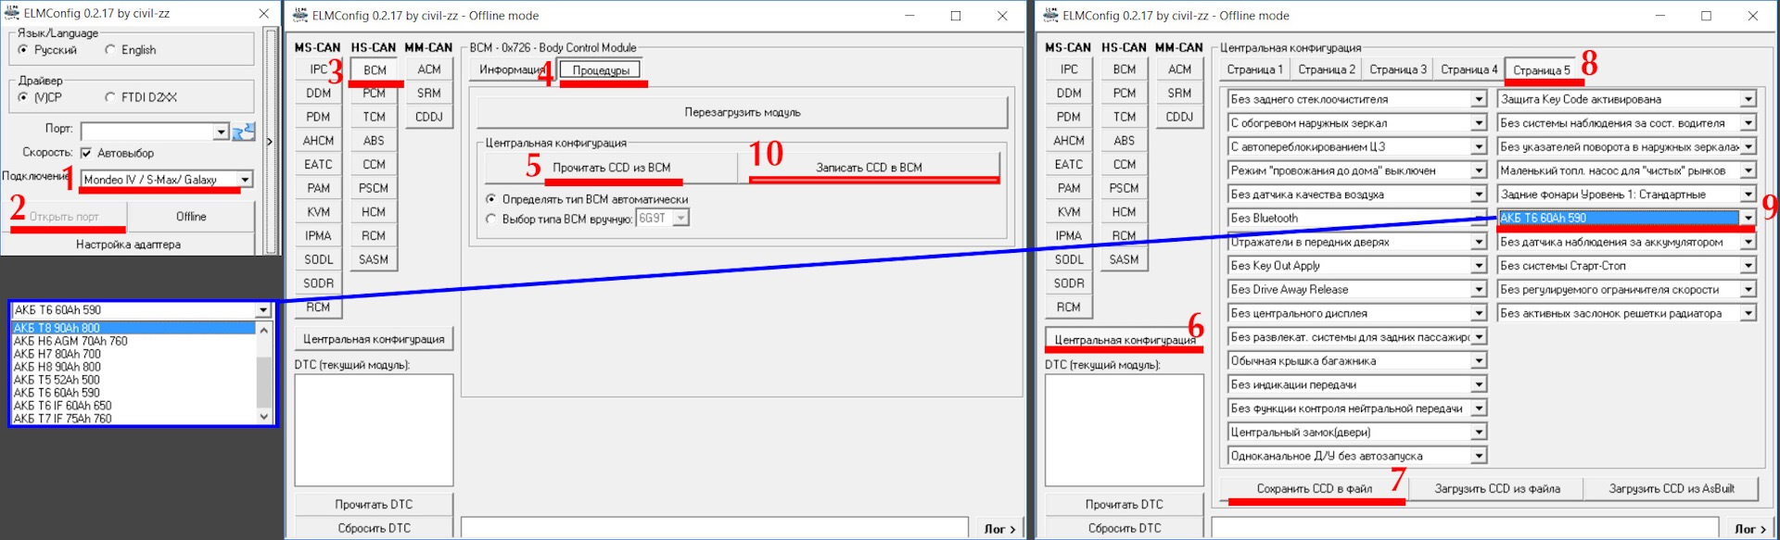Image resolution: width=1780 pixels, height=540 pixels.
Task: Open the Mondeo IV / S-Max / Galaxy dropdown
Action: pos(245,180)
